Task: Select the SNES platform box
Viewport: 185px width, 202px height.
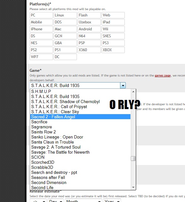Action: click(113, 36)
